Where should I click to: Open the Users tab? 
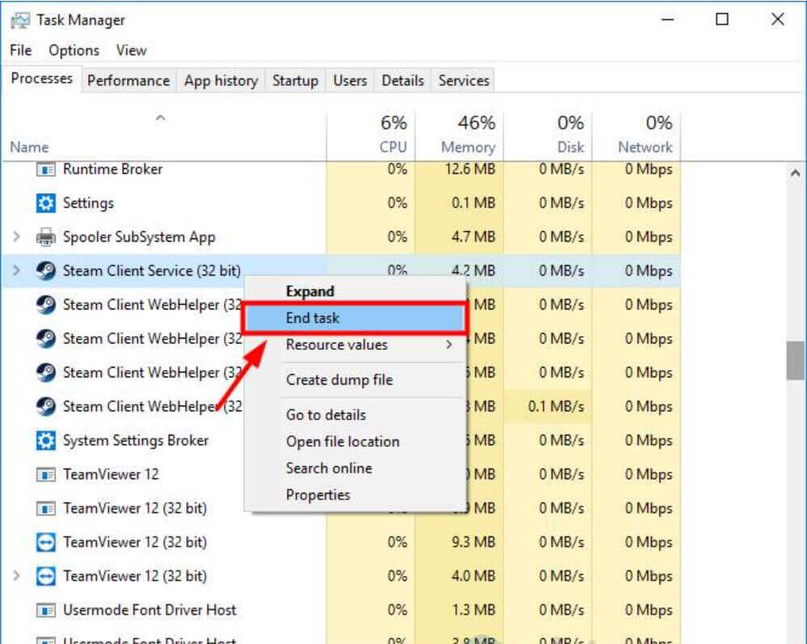click(350, 81)
